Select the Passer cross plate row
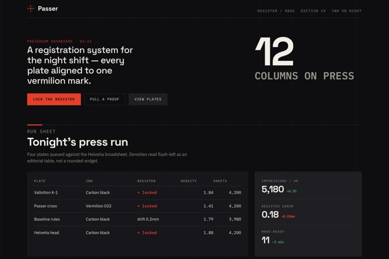 [x=137, y=206]
